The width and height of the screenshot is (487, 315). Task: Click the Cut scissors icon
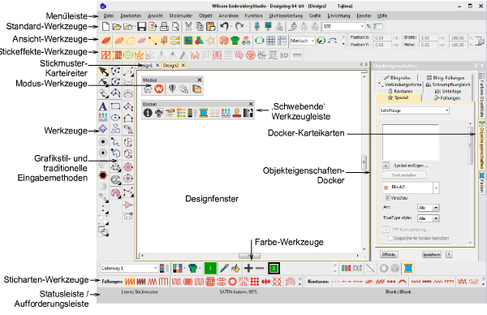pyautogui.click(x=188, y=27)
